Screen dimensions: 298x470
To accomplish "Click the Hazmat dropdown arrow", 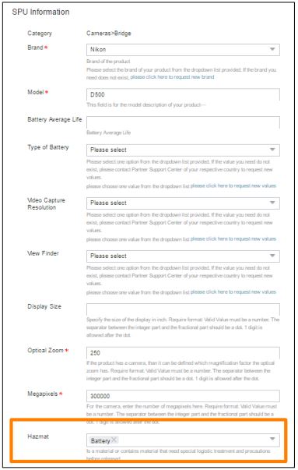I will [272, 439].
